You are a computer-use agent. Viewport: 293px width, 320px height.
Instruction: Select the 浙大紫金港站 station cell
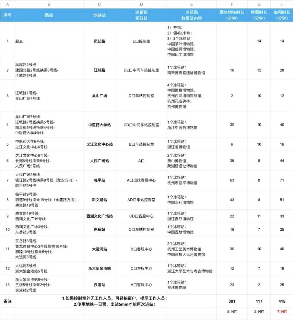100,268
